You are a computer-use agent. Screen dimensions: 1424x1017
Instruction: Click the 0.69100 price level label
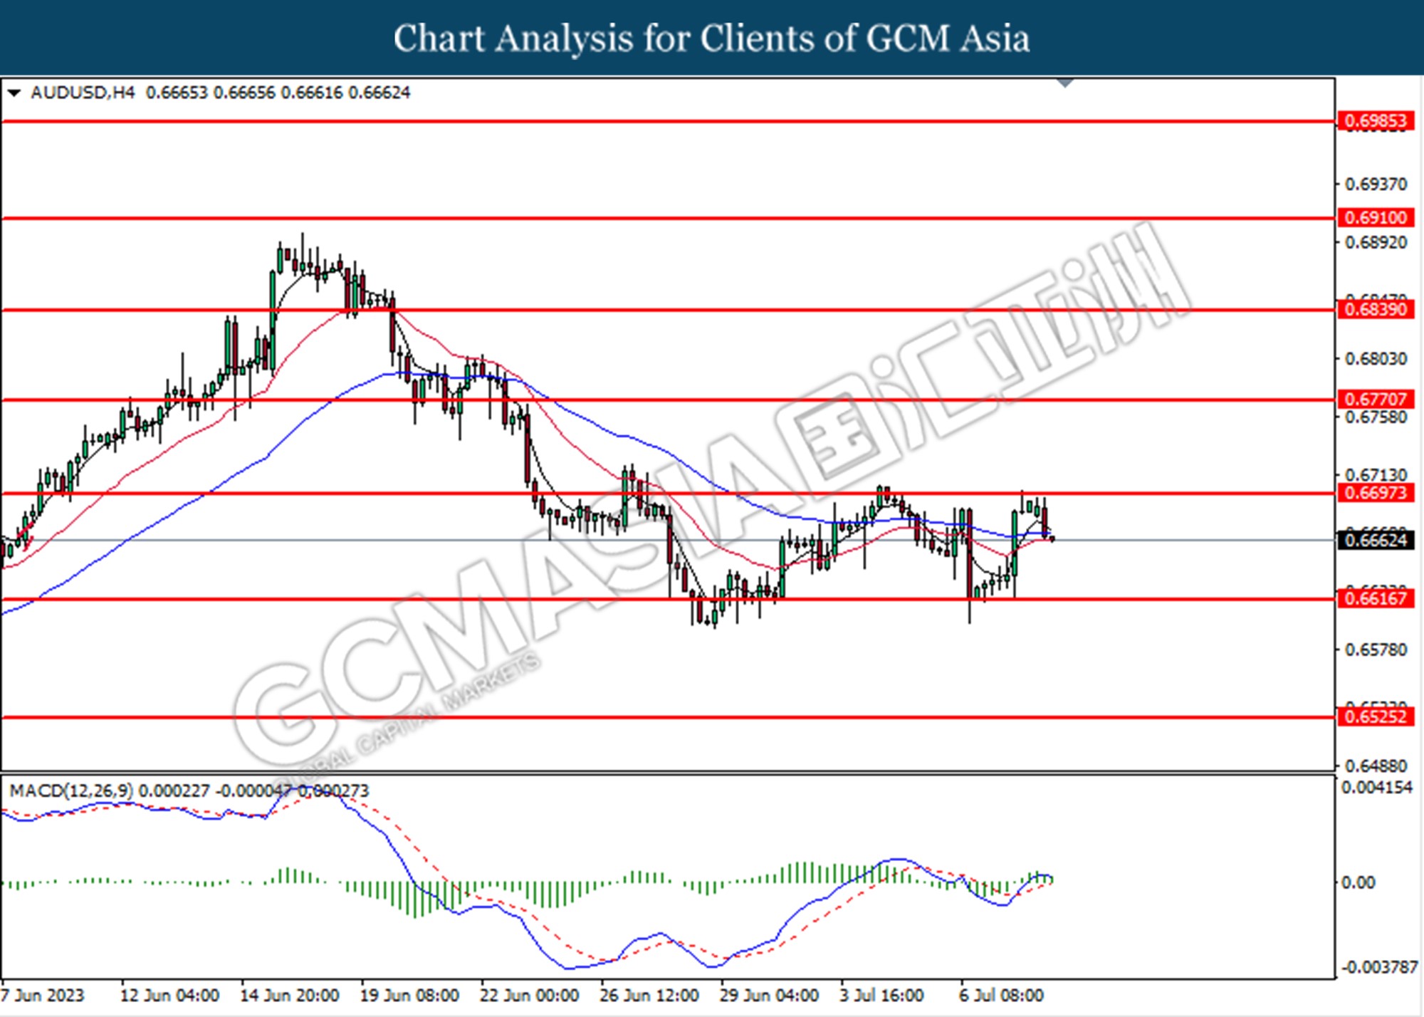1376,218
